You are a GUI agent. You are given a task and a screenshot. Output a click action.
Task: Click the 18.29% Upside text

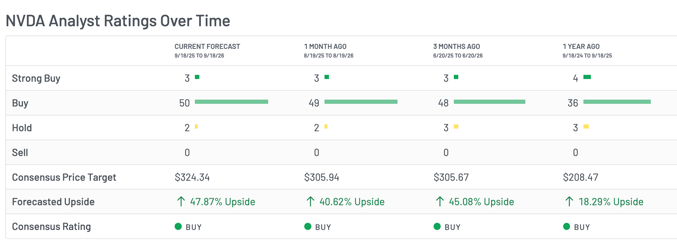(611, 202)
